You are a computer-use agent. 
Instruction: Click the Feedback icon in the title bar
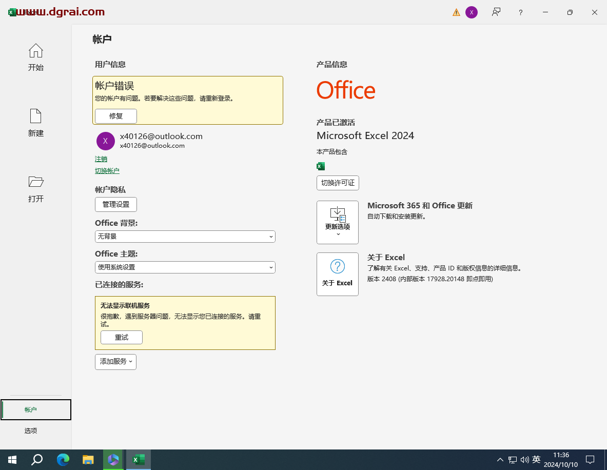pyautogui.click(x=496, y=12)
